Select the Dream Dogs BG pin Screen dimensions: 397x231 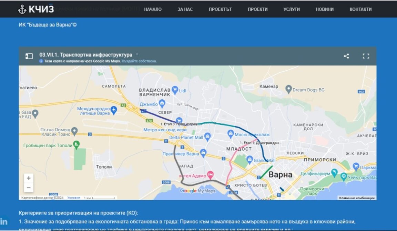(x=289, y=89)
